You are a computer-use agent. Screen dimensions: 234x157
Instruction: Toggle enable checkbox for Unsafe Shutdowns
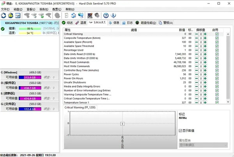click(x=217, y=82)
